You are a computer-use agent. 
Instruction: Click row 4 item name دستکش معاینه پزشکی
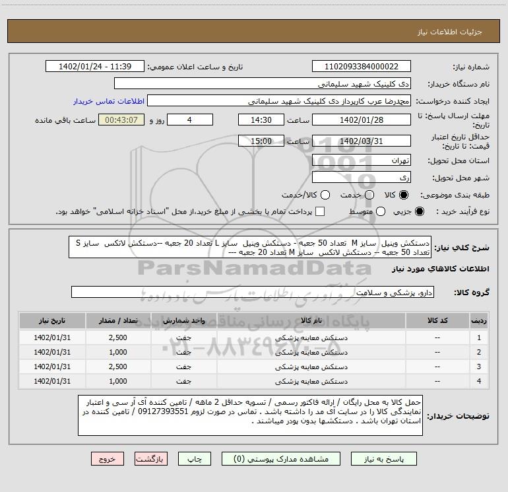click(x=311, y=382)
